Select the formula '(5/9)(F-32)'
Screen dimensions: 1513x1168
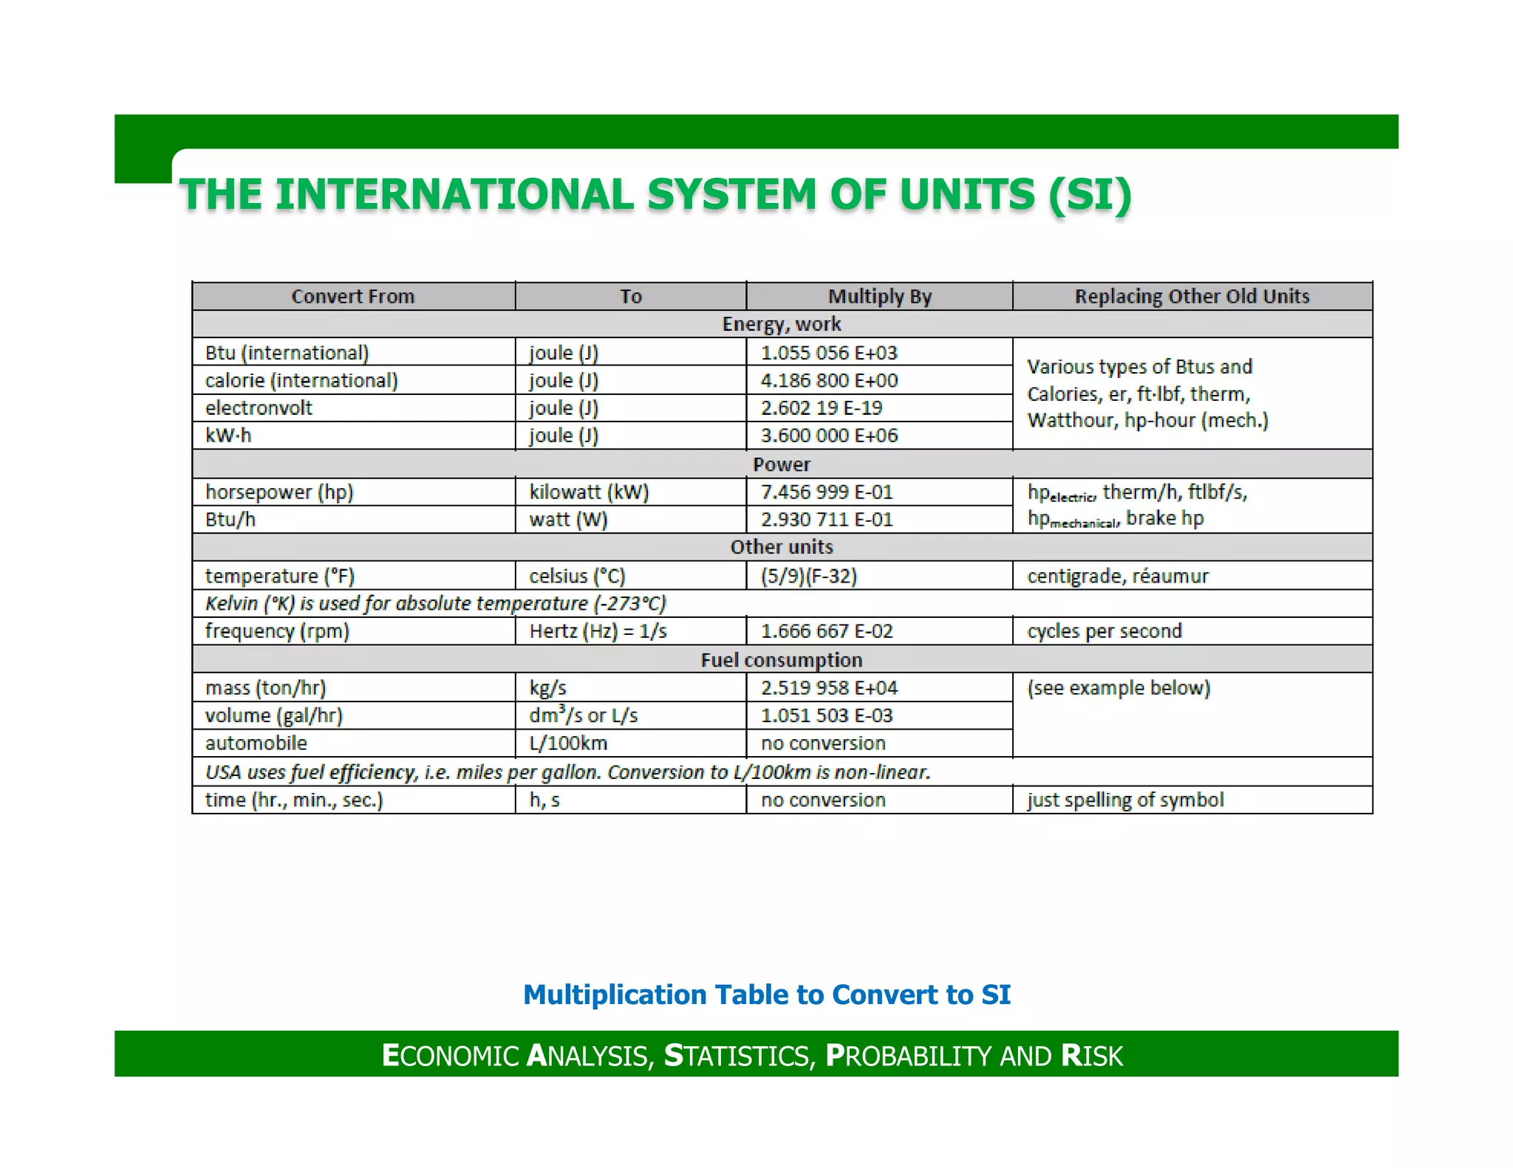809,576
